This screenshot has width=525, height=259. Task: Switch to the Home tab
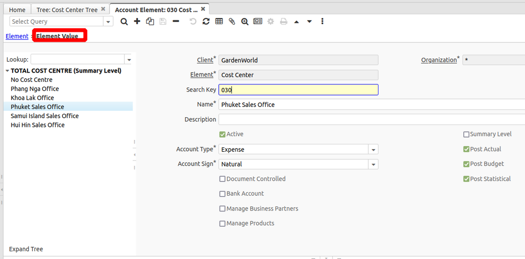click(x=17, y=10)
